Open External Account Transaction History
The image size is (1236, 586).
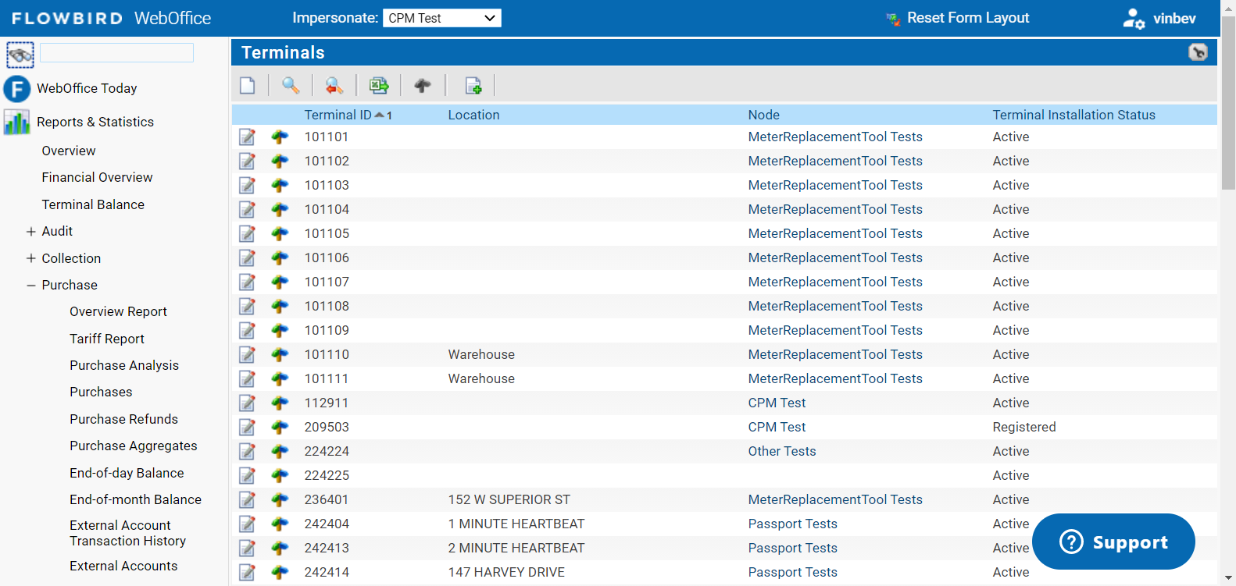point(127,533)
